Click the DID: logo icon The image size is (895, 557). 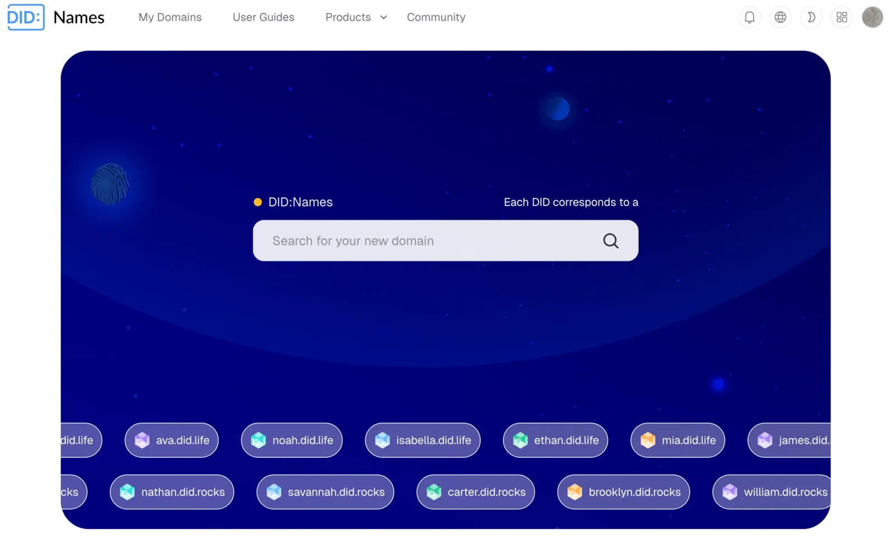point(26,17)
